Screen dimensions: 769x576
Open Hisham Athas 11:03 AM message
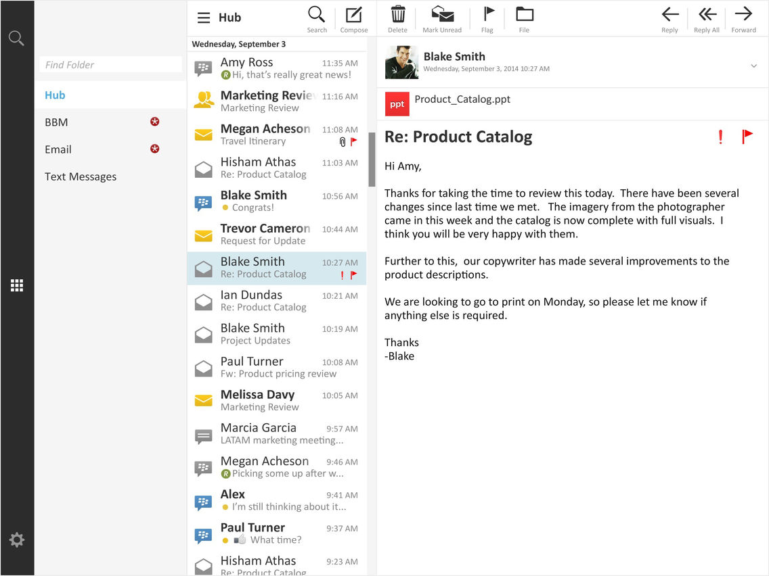coord(277,168)
